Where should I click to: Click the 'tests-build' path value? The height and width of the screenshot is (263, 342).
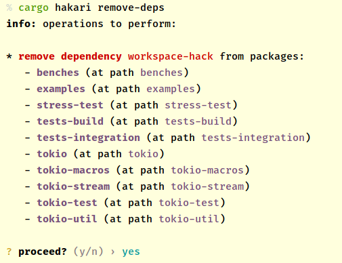[x=198, y=121]
